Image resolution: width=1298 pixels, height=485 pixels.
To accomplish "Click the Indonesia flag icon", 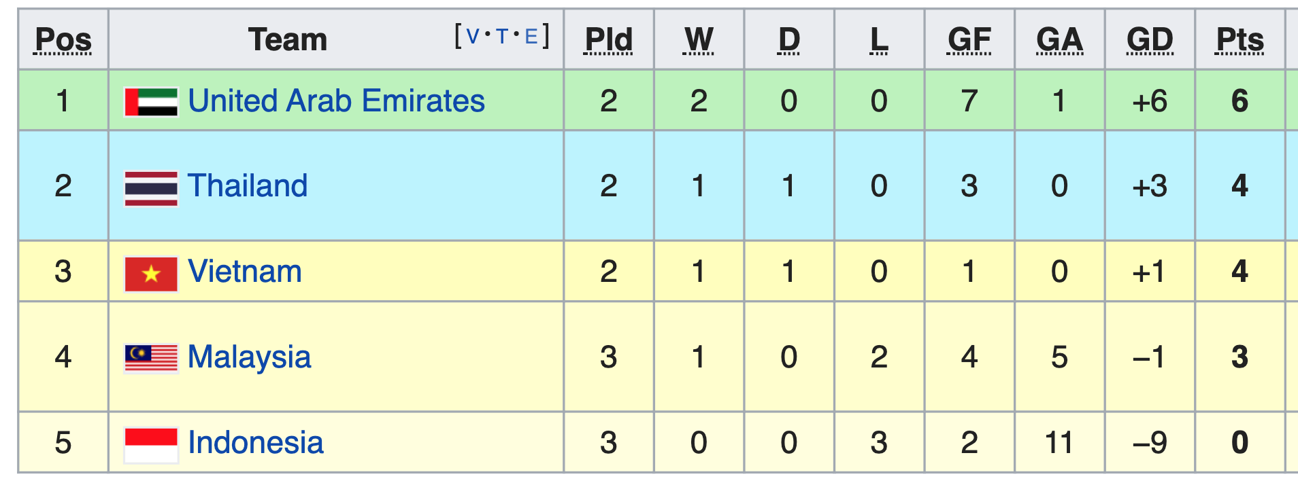I will point(151,445).
